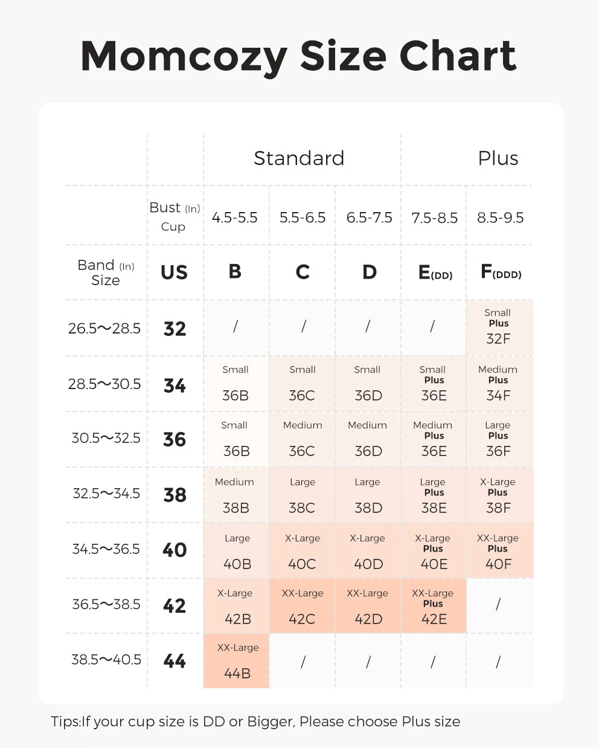Click the 36F Large Plus cell

pyautogui.click(x=499, y=439)
